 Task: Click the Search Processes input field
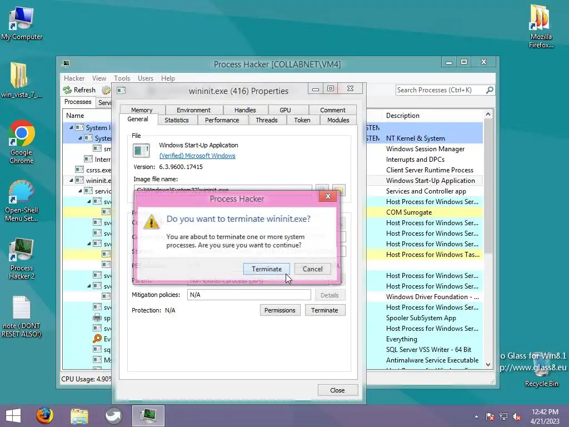(x=441, y=90)
